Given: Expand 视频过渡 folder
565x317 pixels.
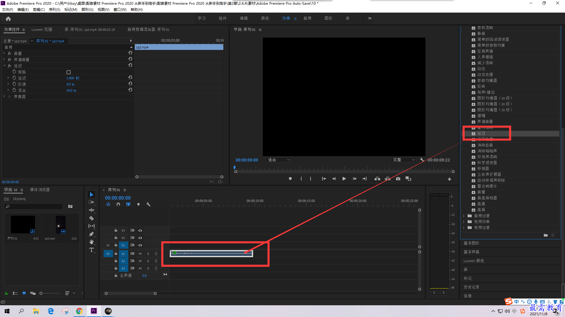Looking at the screenshot, I should pos(464,227).
